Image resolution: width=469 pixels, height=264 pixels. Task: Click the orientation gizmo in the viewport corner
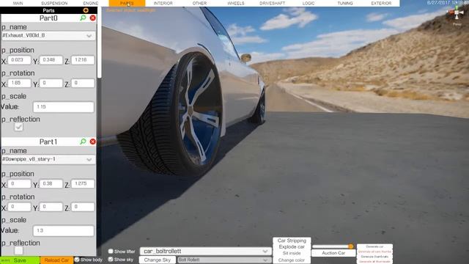point(457,13)
